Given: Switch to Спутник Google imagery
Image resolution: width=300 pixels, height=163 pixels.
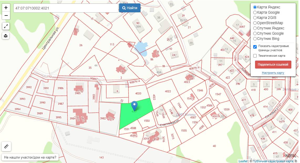Looking at the screenshot, I should [255, 33].
